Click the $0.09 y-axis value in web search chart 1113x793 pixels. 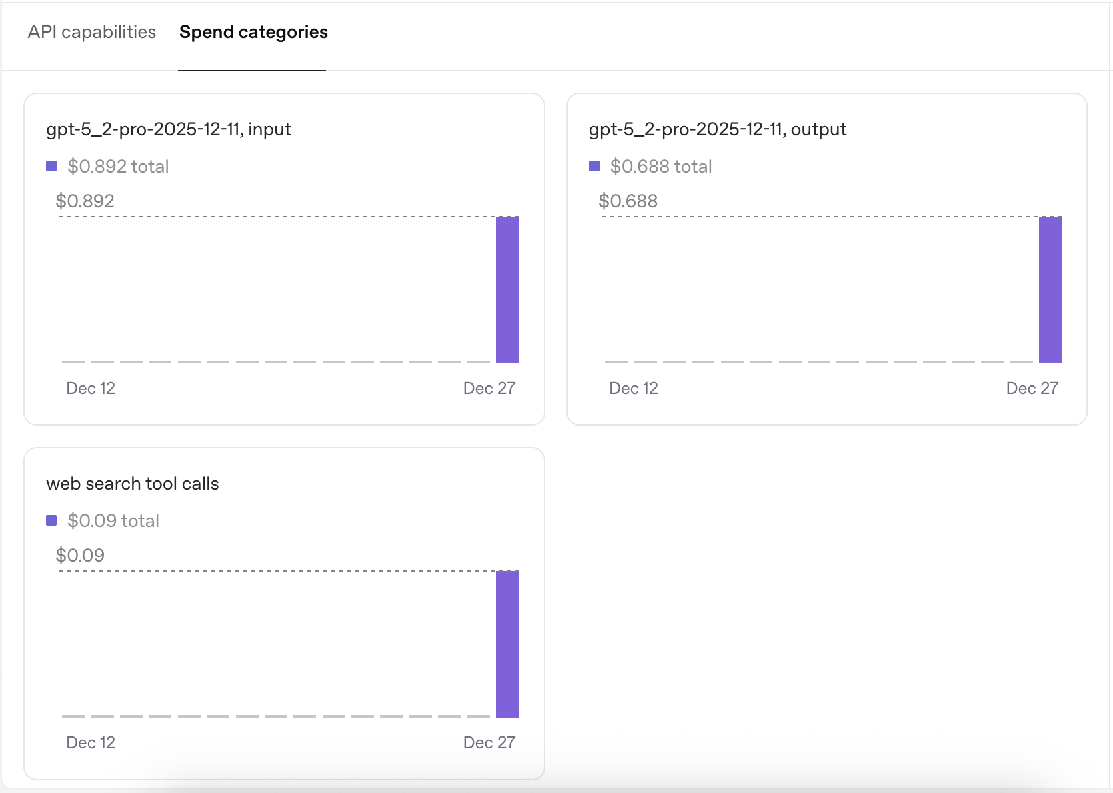80,556
